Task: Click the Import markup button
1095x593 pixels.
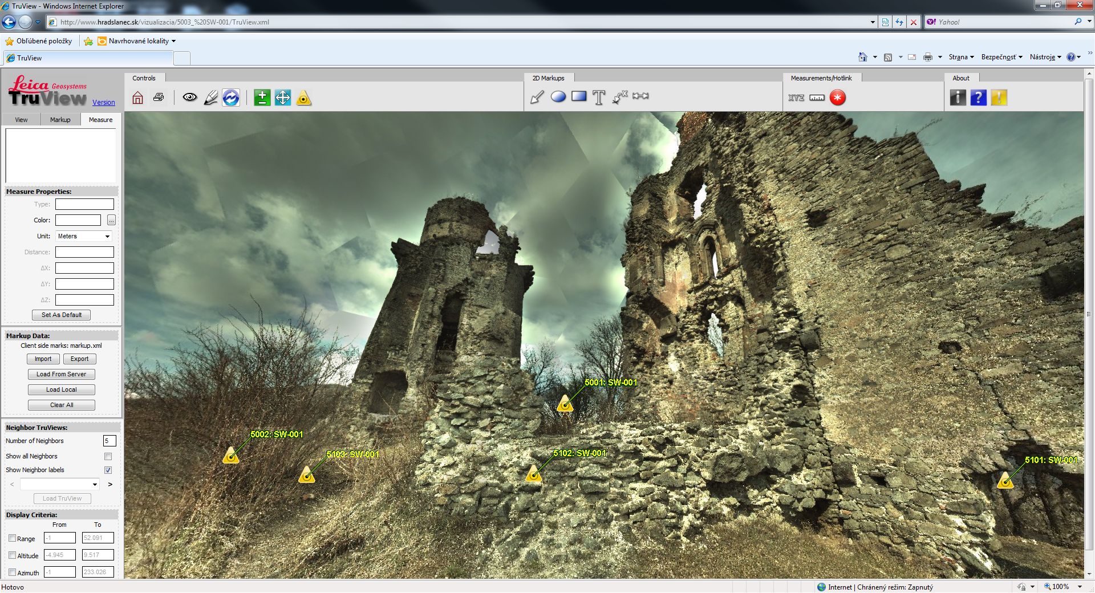Action: coord(43,359)
